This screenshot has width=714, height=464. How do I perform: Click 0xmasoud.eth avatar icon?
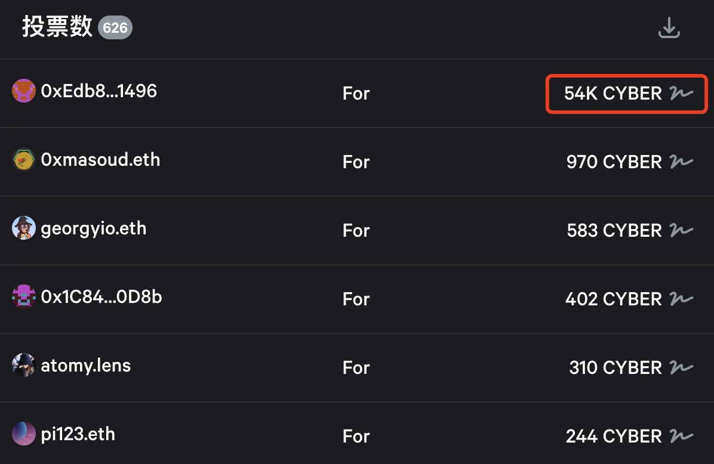tap(24, 160)
